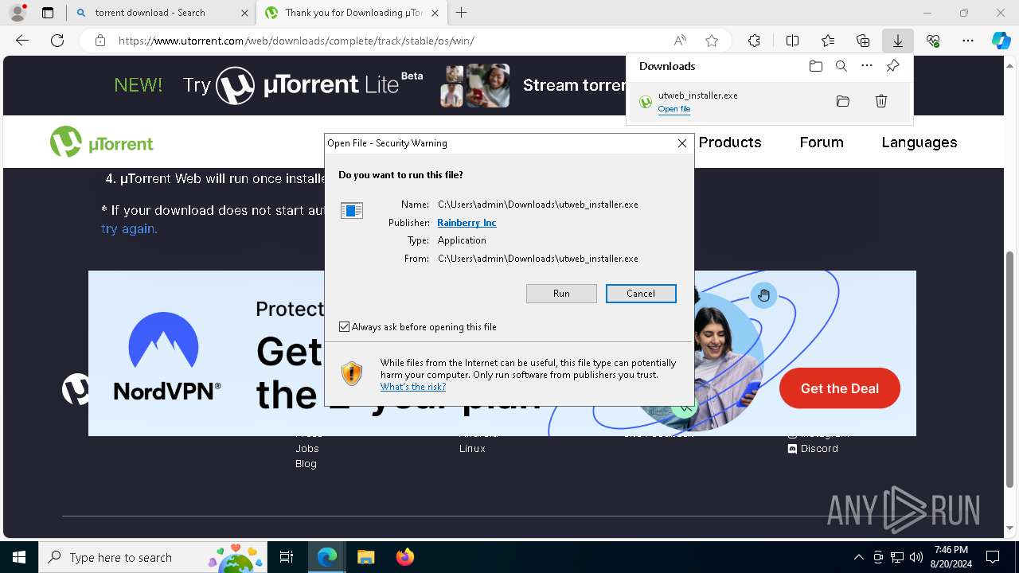This screenshot has width=1019, height=573.
Task: Open Copilot icon in Edge toolbar
Action: [x=1001, y=41]
